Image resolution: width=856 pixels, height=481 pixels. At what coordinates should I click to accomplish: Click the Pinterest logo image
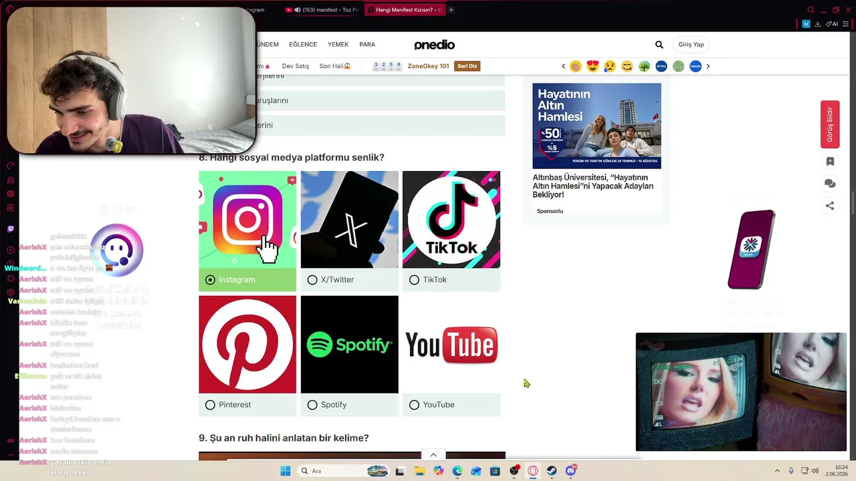[x=247, y=345]
